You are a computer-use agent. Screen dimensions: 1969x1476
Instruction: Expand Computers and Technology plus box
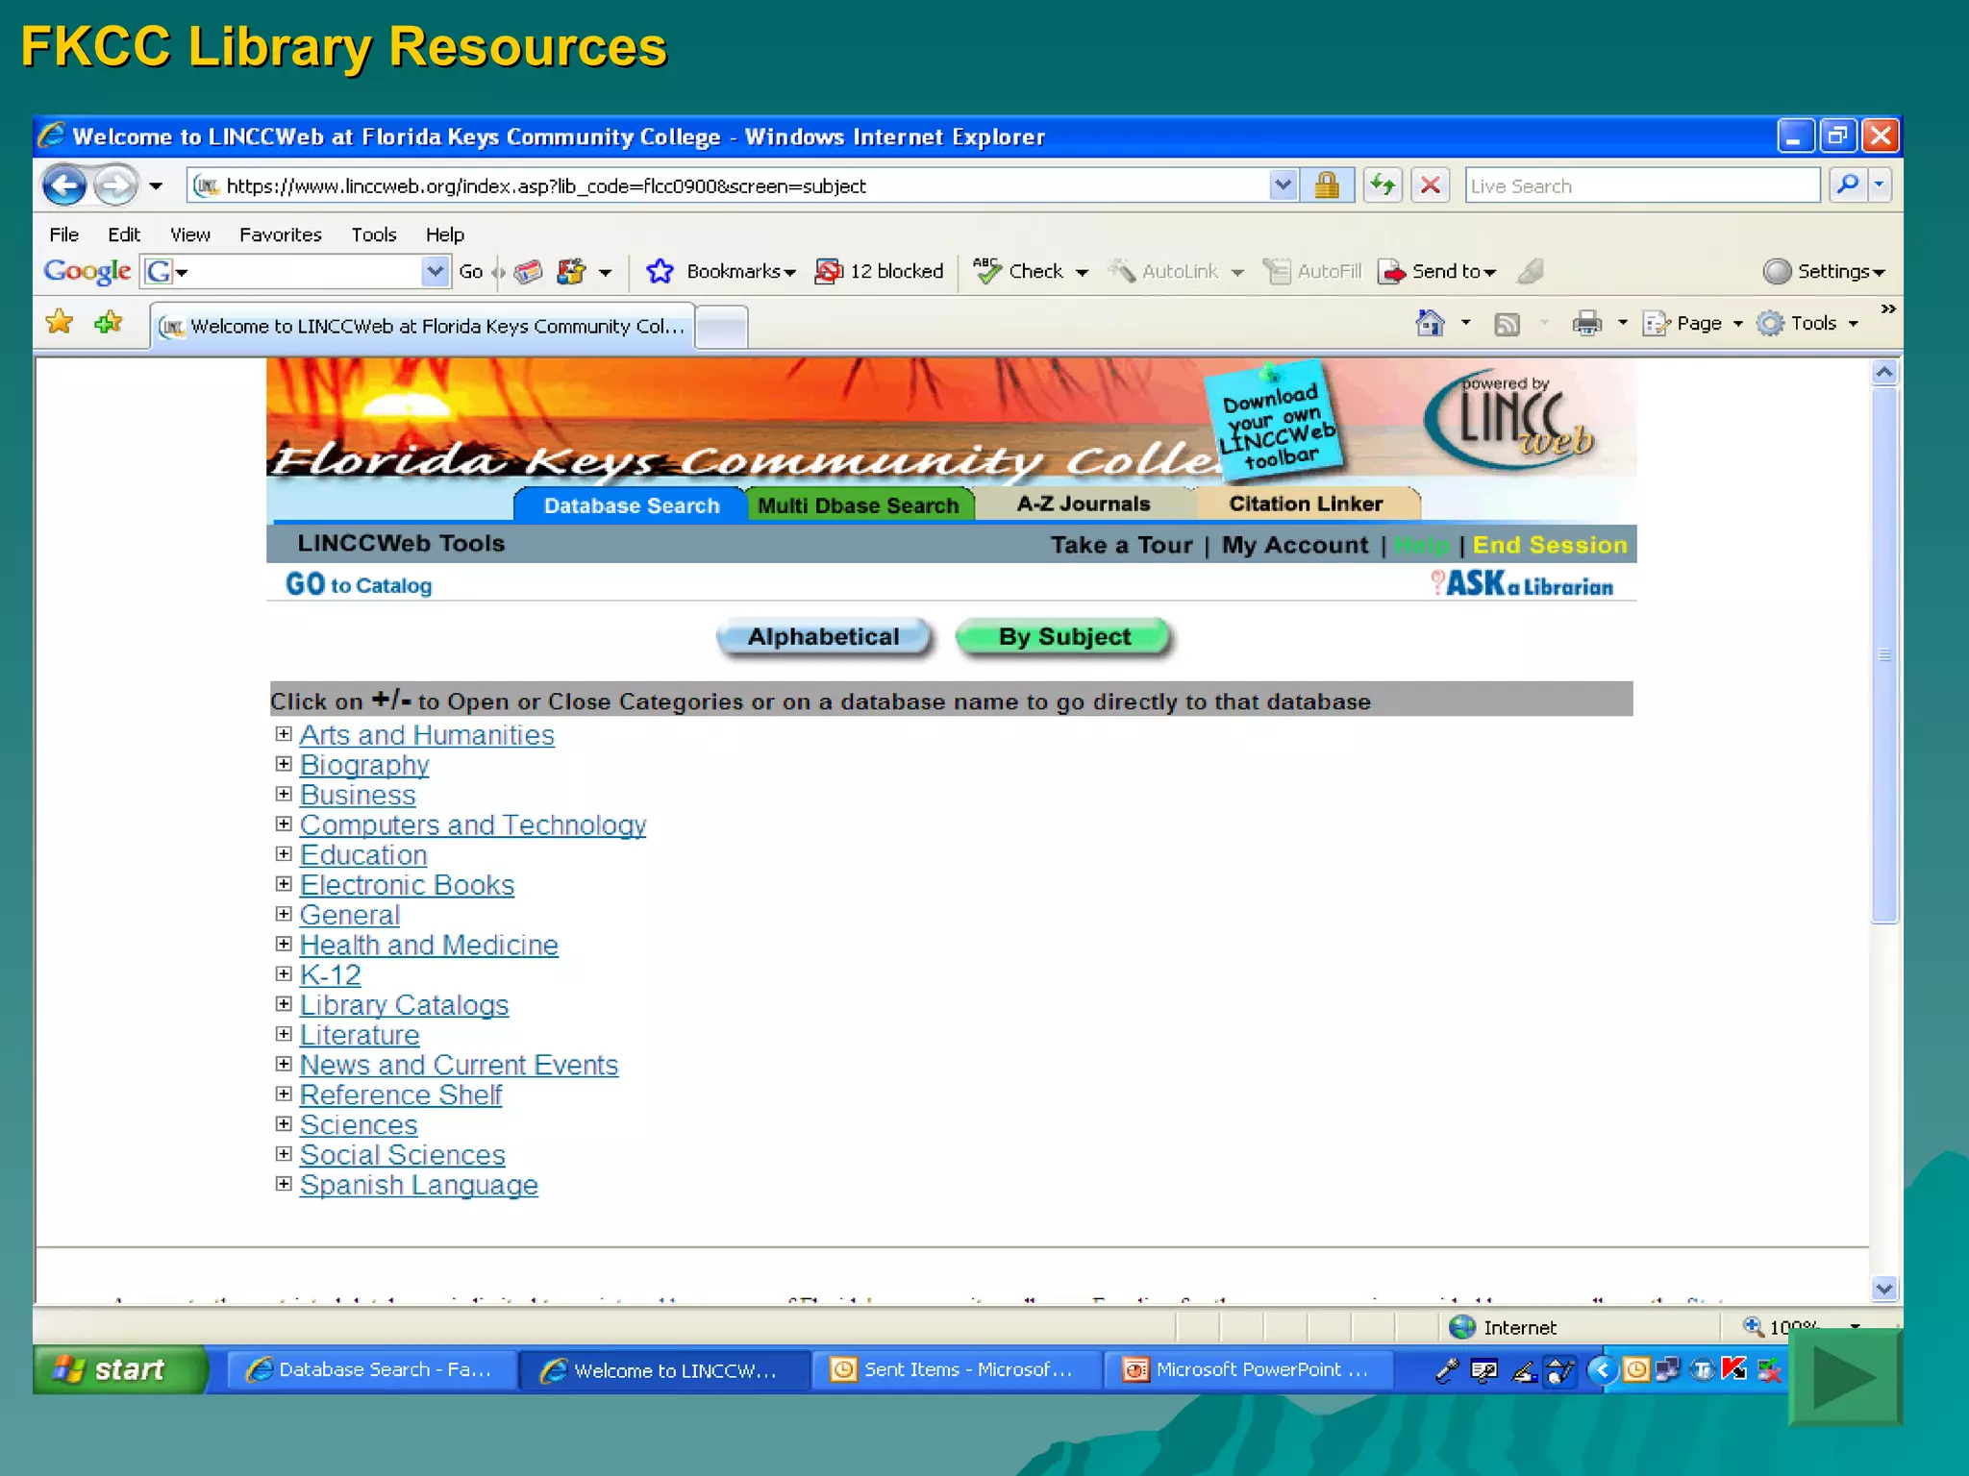tap(284, 824)
